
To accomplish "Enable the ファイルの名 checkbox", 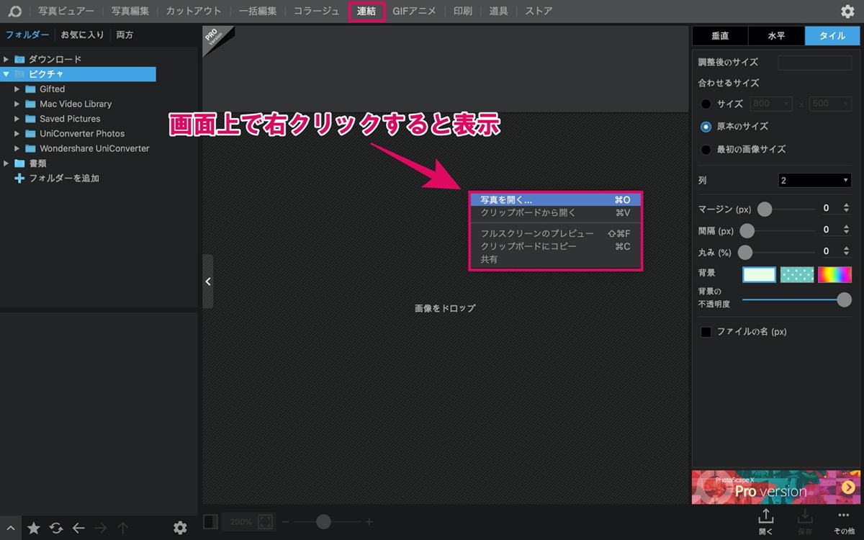I will (706, 332).
